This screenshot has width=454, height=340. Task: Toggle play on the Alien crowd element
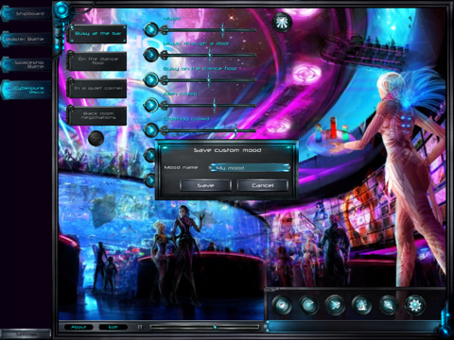151,105
